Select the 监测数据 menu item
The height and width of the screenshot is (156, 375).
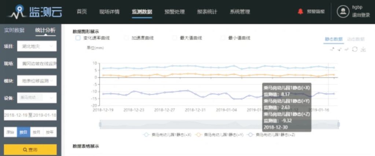click(x=142, y=12)
